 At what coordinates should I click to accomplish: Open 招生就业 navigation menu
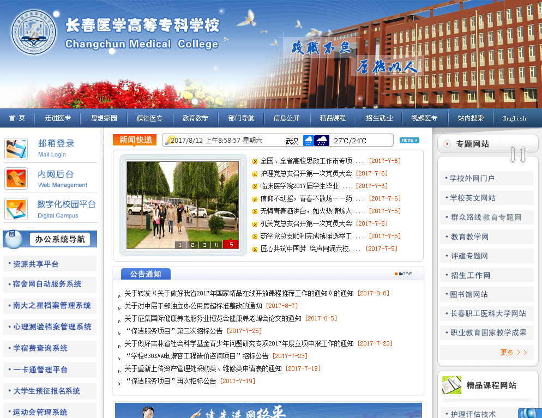[379, 118]
